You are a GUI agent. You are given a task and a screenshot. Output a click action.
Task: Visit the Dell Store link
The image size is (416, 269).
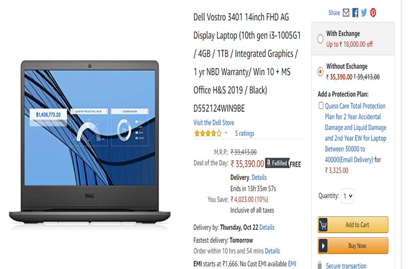point(213,123)
